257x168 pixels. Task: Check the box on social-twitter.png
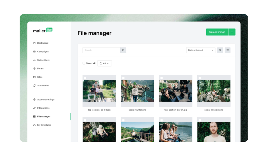[x=123, y=78]
